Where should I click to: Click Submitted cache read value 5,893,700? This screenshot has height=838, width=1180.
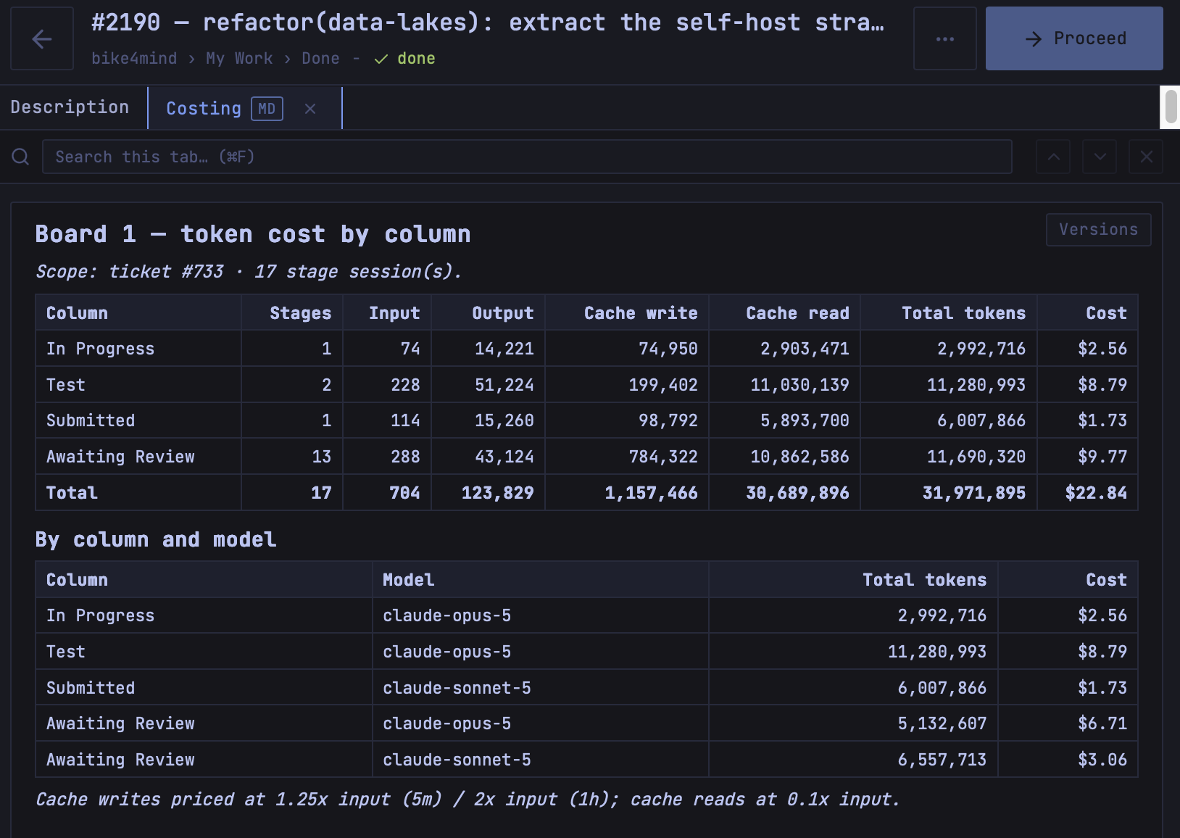(805, 420)
